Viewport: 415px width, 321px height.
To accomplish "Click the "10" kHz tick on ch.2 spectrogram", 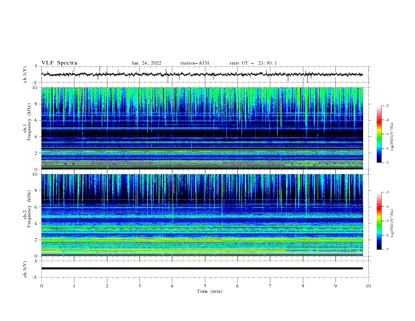I will click(x=35, y=174).
